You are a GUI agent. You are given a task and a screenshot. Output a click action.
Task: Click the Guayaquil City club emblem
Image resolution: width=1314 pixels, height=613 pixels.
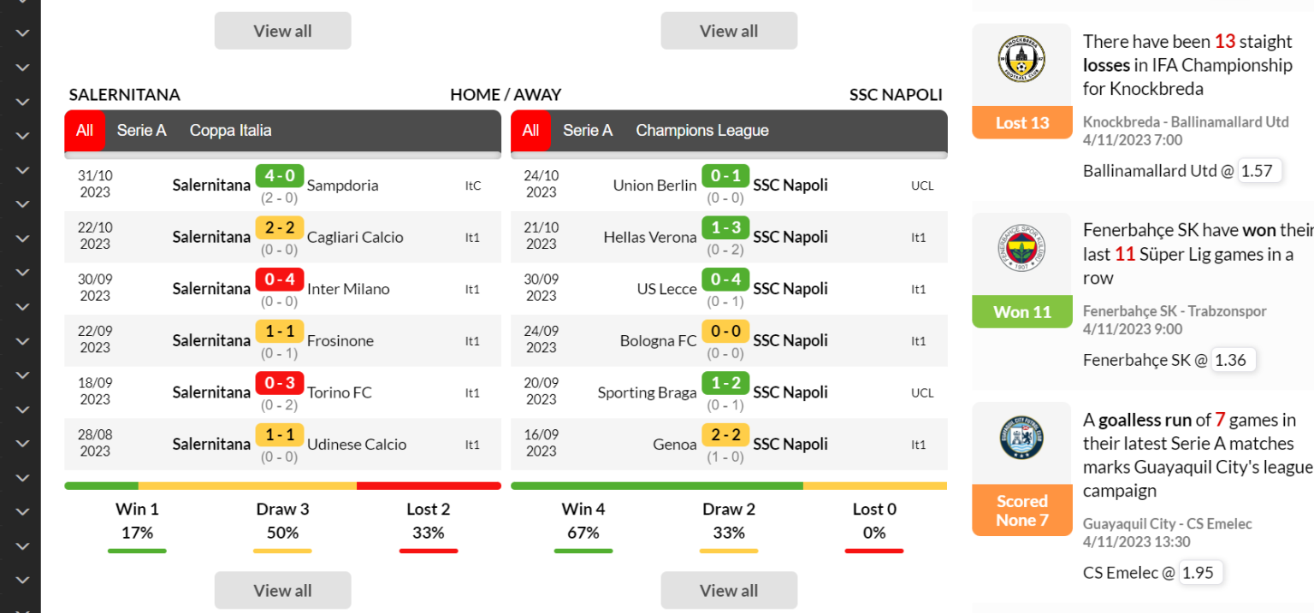coord(1022,439)
